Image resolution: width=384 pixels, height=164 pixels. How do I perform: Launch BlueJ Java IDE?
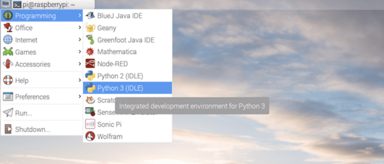tap(127, 16)
